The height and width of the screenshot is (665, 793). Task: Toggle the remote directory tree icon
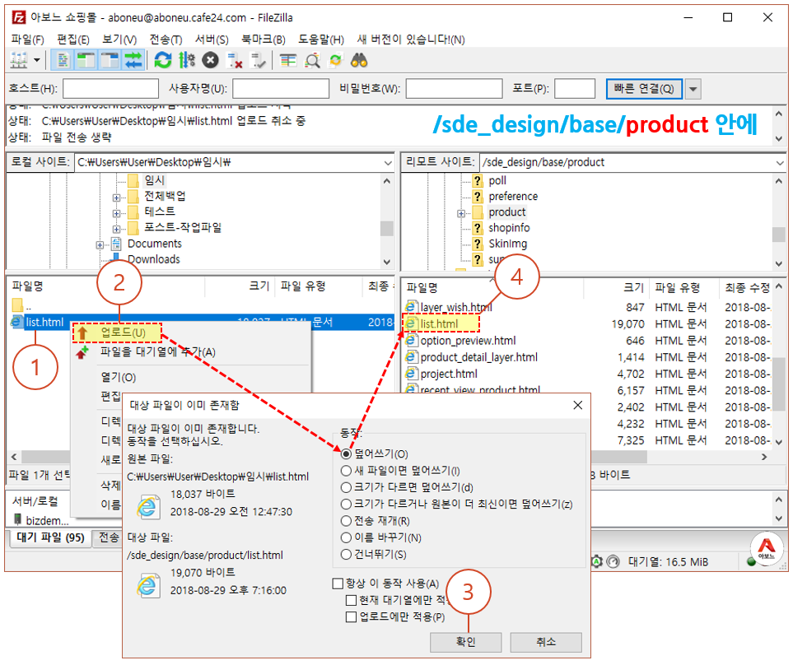[x=110, y=61]
